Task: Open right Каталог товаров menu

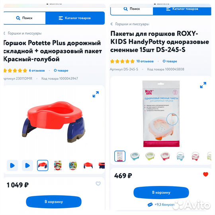Action: [182, 9]
